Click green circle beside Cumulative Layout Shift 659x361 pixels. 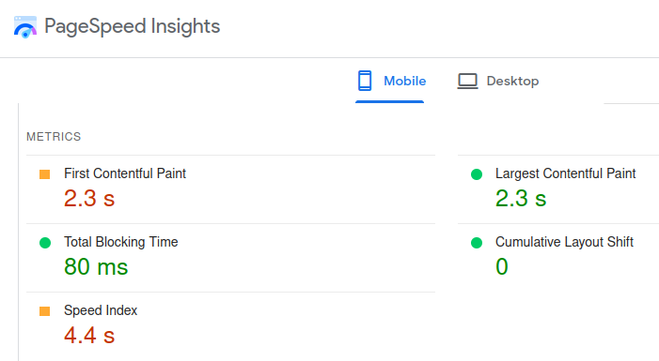[x=477, y=242]
